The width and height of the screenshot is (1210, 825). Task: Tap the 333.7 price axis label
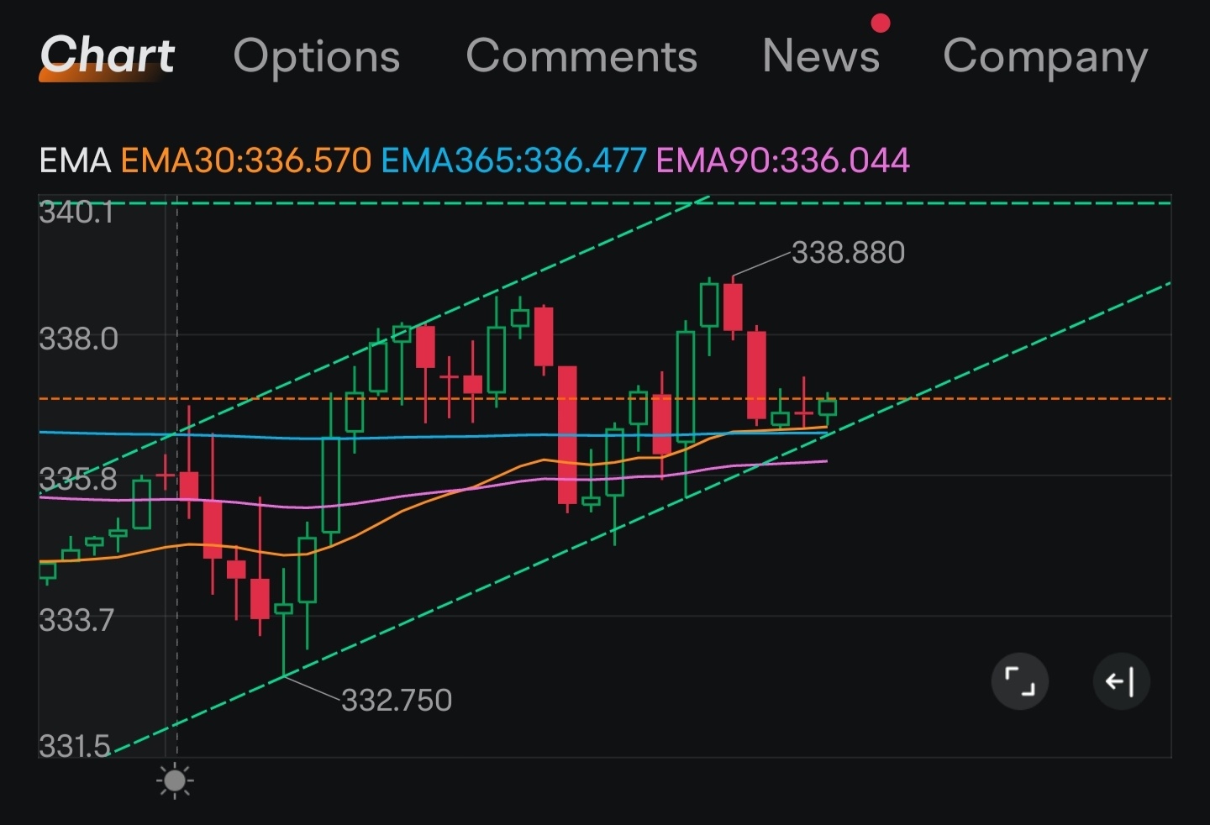[76, 620]
